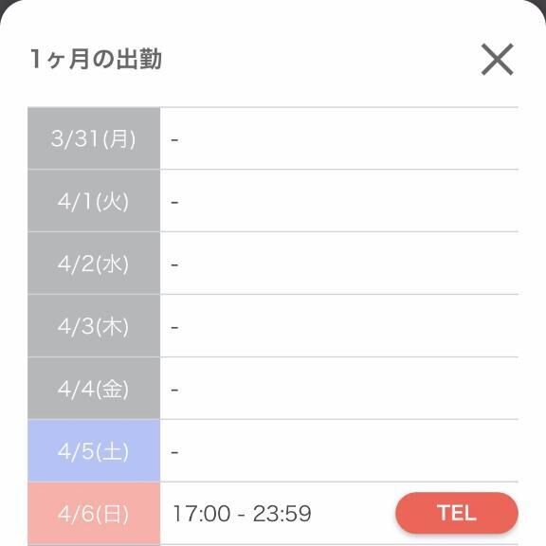Tap the 17:00 - 23:59 shift time

pyautogui.click(x=242, y=513)
